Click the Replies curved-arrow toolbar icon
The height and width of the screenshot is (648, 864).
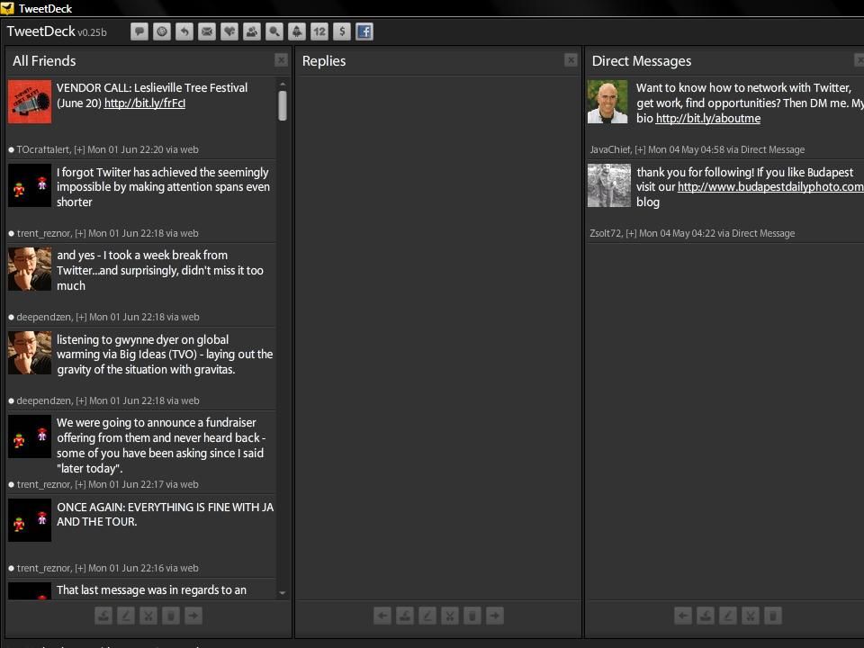click(184, 31)
